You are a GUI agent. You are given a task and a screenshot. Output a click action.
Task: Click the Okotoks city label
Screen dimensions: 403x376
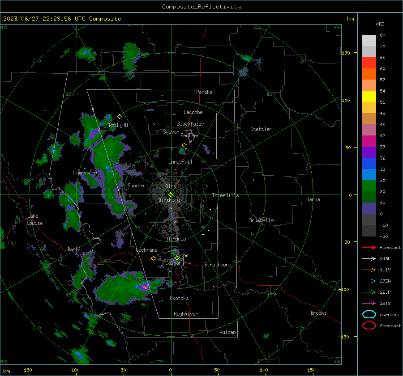(x=179, y=298)
